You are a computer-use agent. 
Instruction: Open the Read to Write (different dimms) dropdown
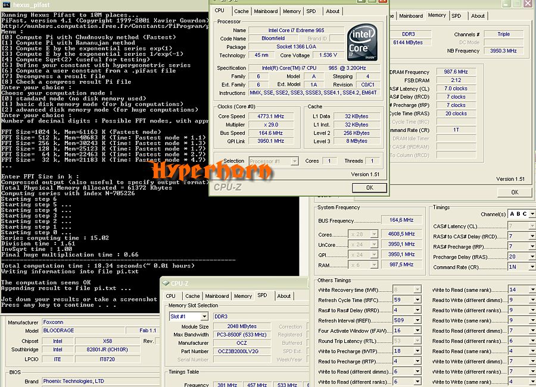tap(532, 300)
